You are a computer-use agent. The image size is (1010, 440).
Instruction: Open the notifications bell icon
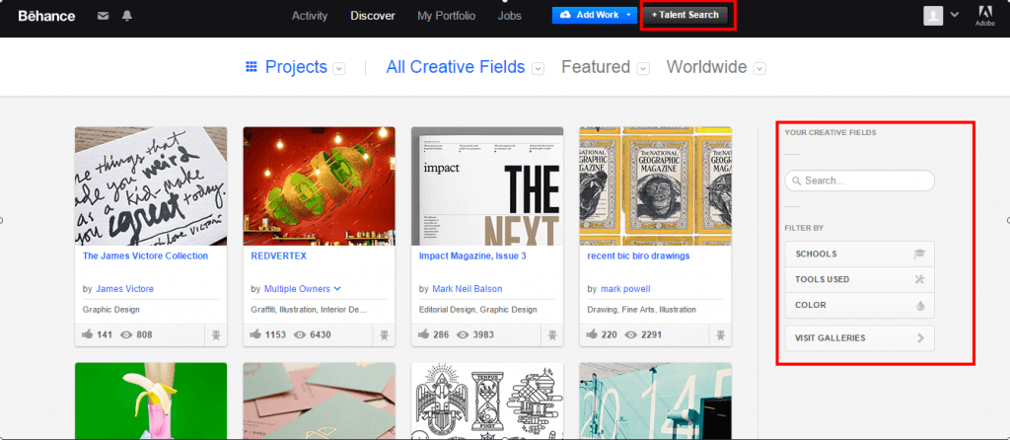[127, 16]
